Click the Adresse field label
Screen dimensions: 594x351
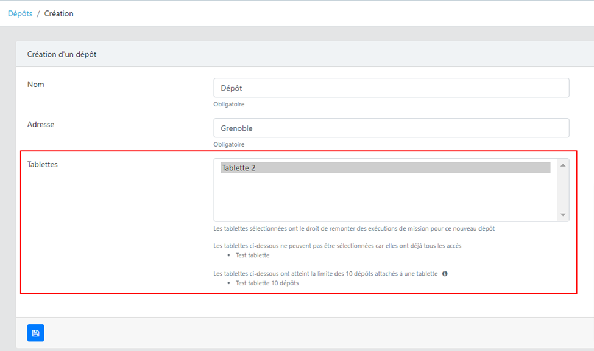(x=41, y=124)
